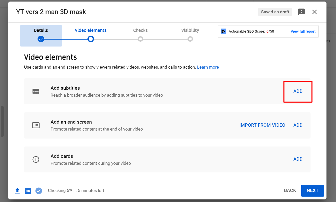Click the upload arrow status icon

point(17,191)
